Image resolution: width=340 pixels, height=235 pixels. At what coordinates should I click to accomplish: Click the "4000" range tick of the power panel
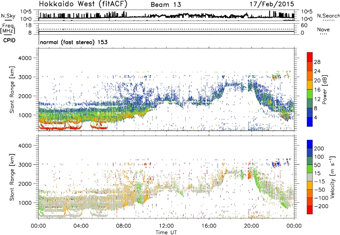point(25,58)
